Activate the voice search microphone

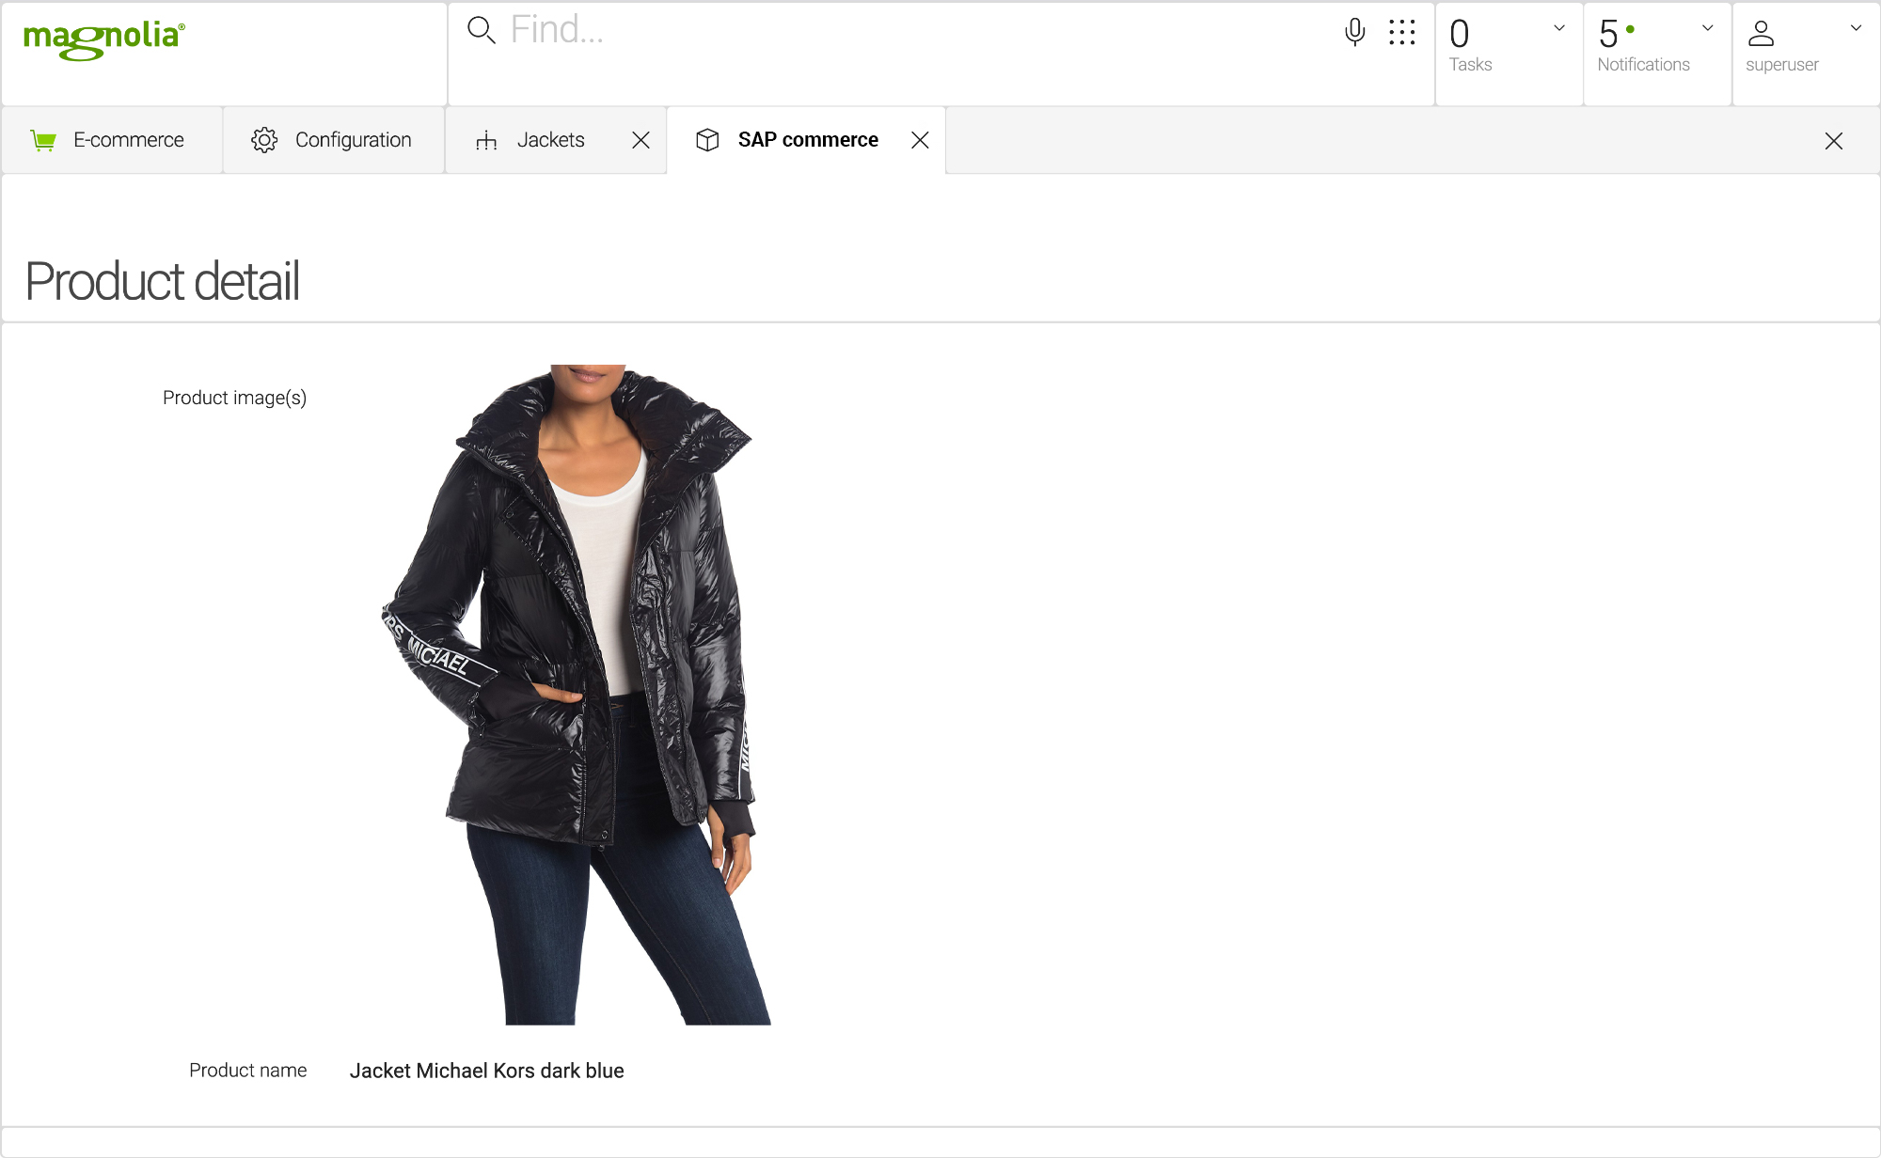[1354, 32]
